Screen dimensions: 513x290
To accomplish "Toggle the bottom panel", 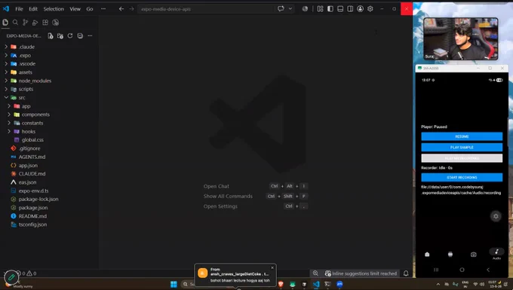I will pyautogui.click(x=340, y=9).
